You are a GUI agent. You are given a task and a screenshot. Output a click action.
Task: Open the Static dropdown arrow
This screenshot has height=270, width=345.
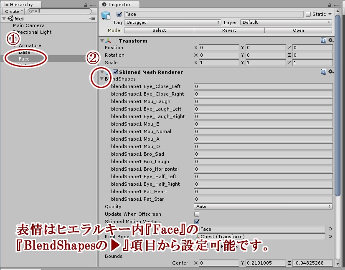click(330, 14)
